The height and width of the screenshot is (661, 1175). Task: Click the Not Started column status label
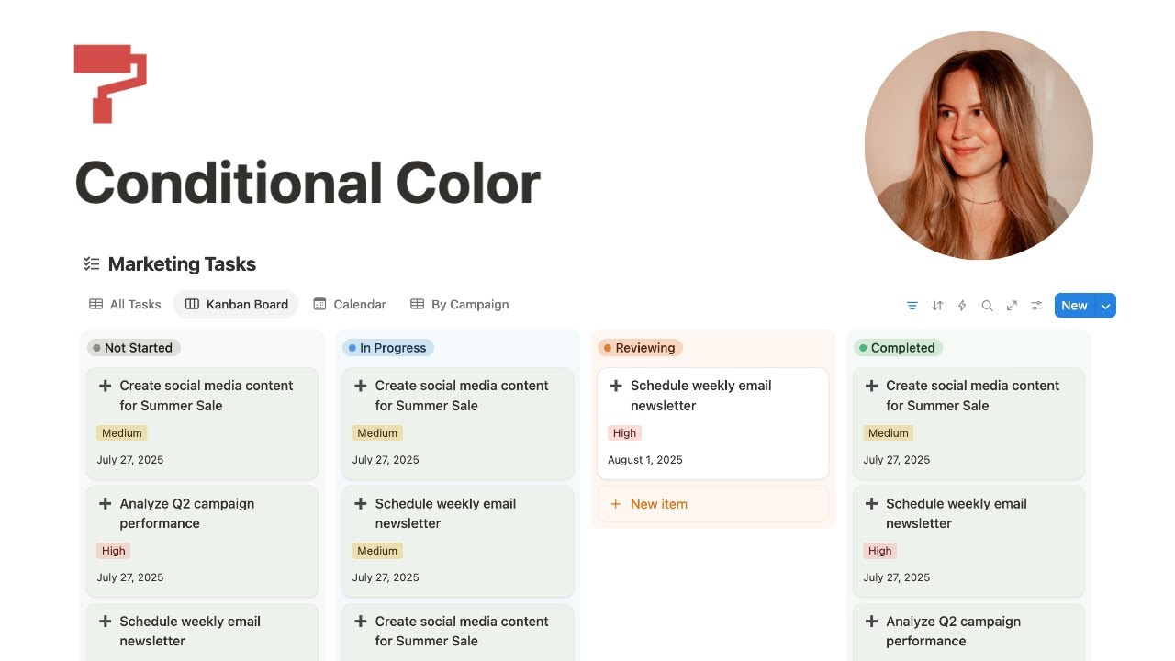(x=134, y=348)
